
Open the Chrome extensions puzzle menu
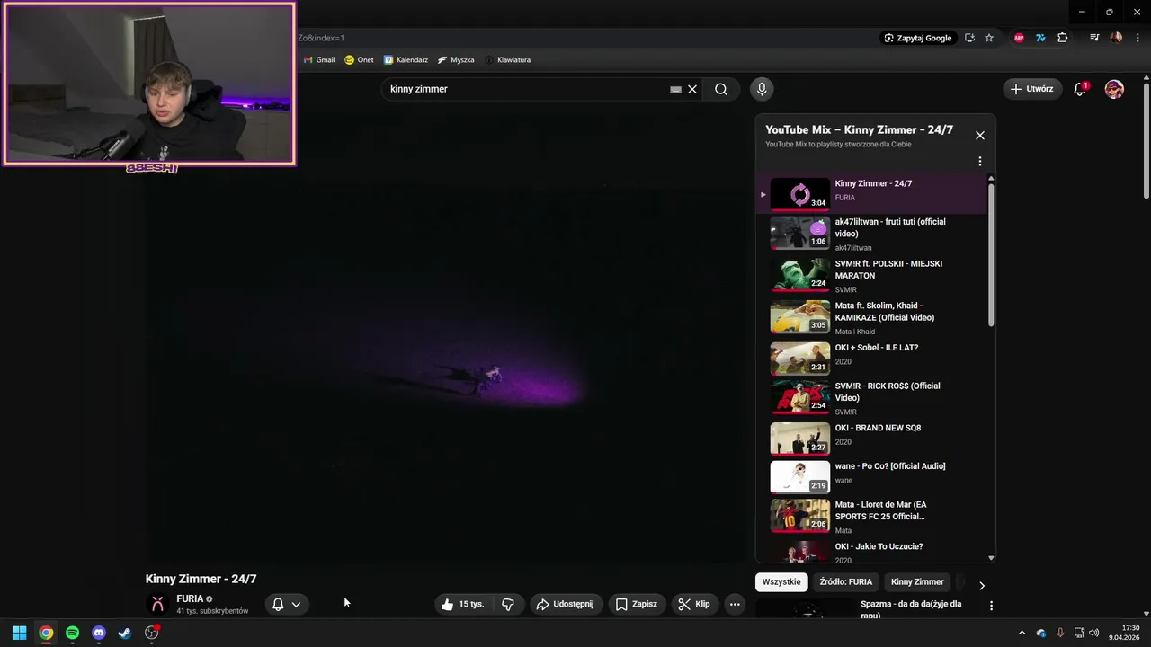tap(1063, 38)
